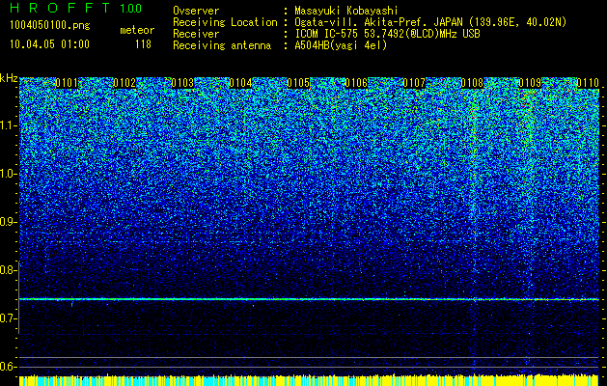Click the 0.6 kHz axis label
Image resolution: width=607 pixels, height=386 pixels.
coord(8,367)
